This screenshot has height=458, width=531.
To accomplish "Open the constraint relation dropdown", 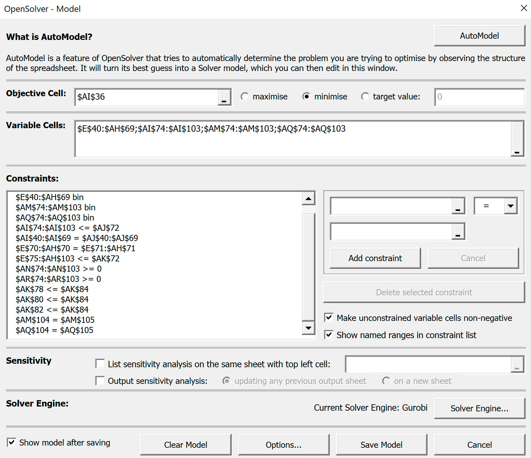I will [511, 206].
